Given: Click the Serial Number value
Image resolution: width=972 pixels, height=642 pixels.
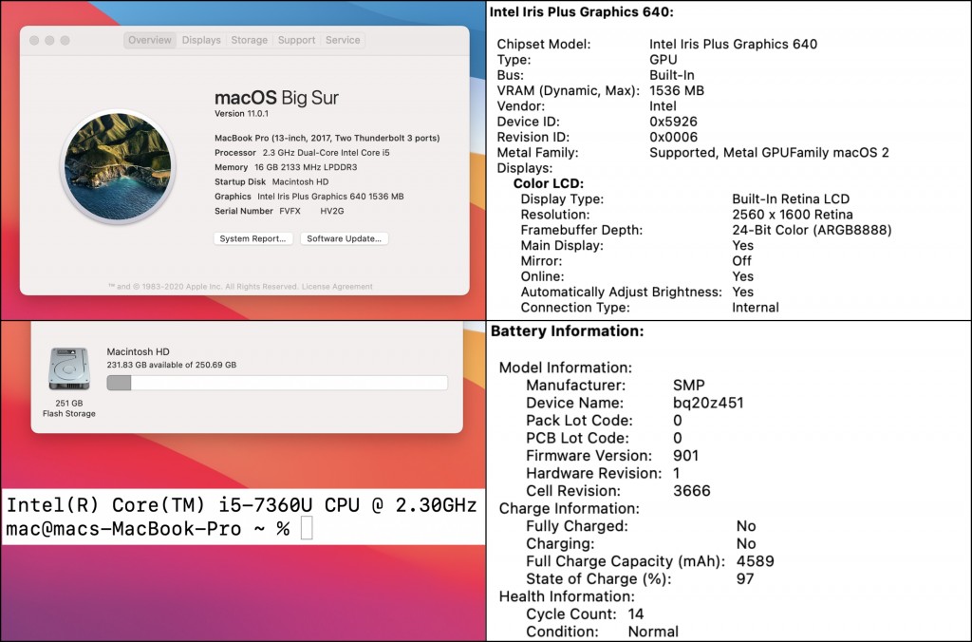Looking at the screenshot, I should pyautogui.click(x=311, y=211).
